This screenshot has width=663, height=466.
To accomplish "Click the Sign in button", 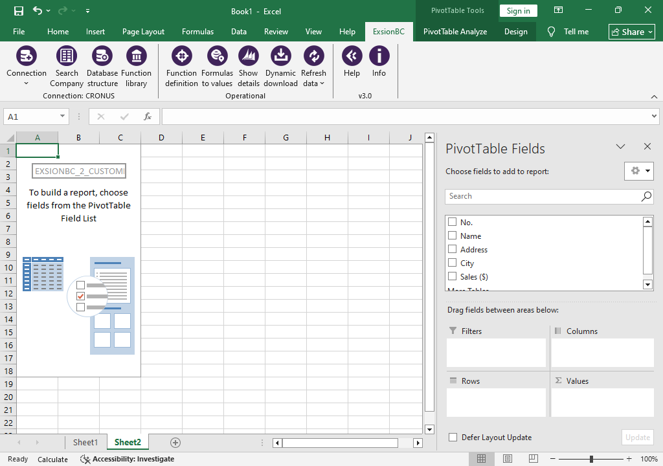I will [x=519, y=10].
